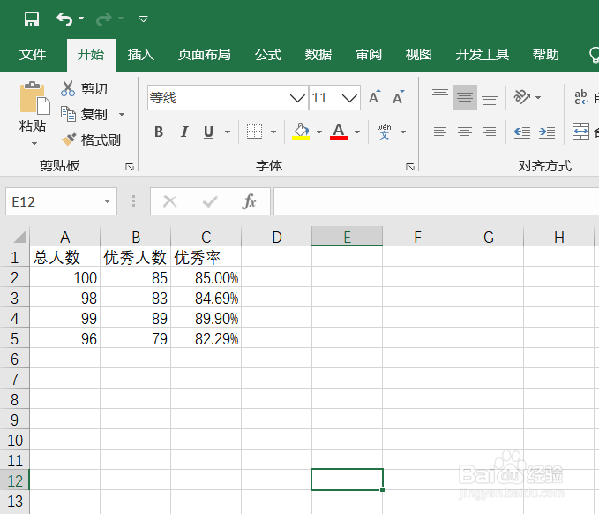The width and height of the screenshot is (599, 514).
Task: Open the fill color dropdown arrow
Action: [x=319, y=132]
